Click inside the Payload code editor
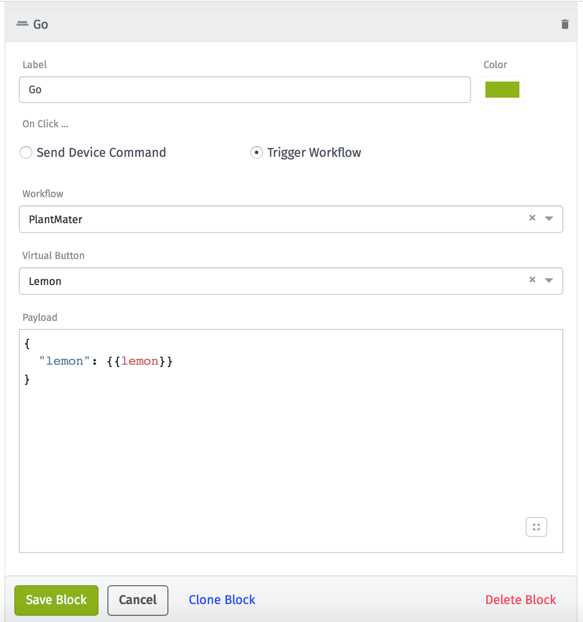This screenshot has width=583, height=622. coord(291,448)
